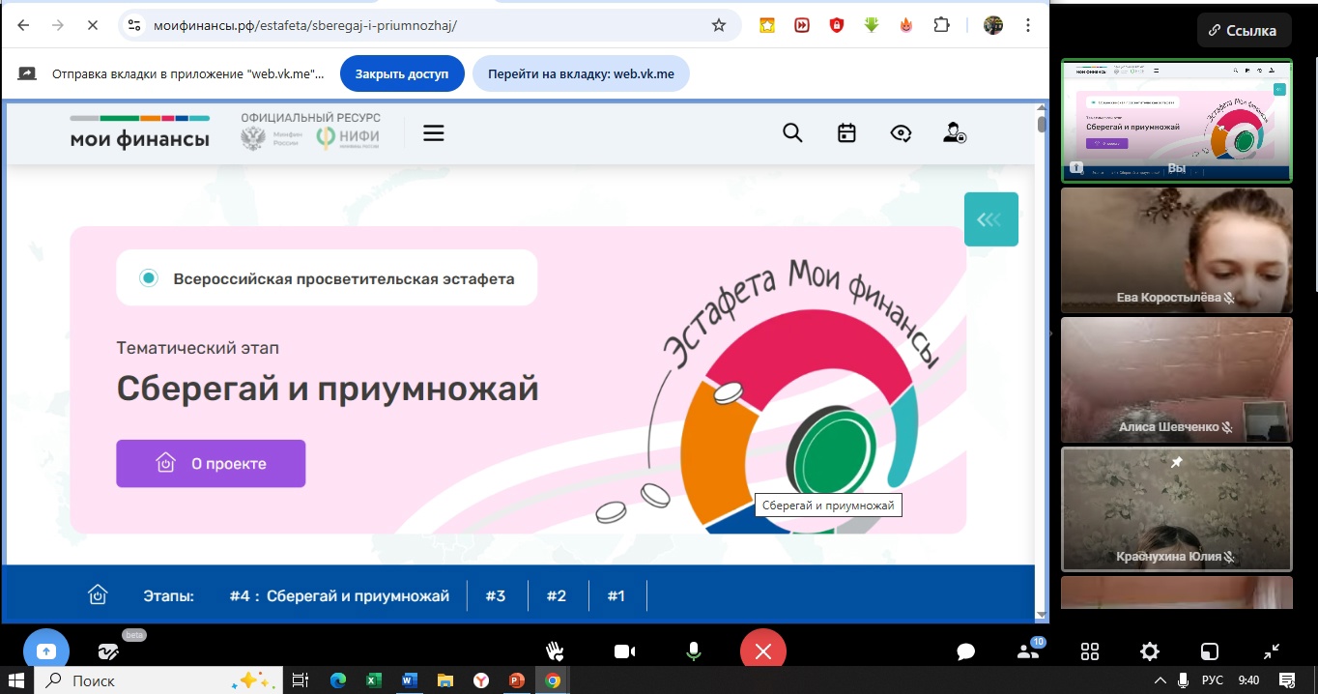
Task: Open the red shield ad-blocker extension
Action: 837,26
